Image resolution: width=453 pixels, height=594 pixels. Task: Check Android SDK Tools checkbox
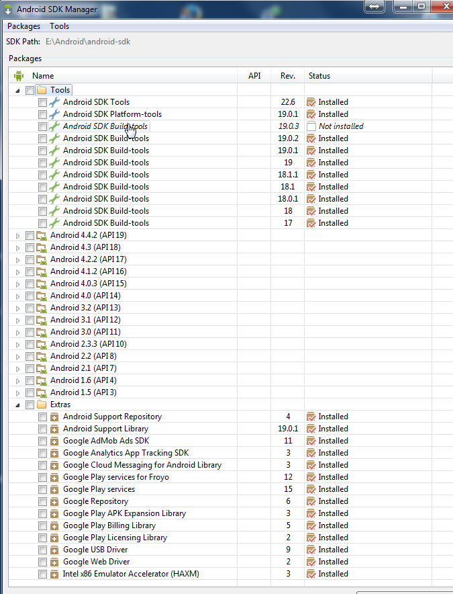pos(42,102)
